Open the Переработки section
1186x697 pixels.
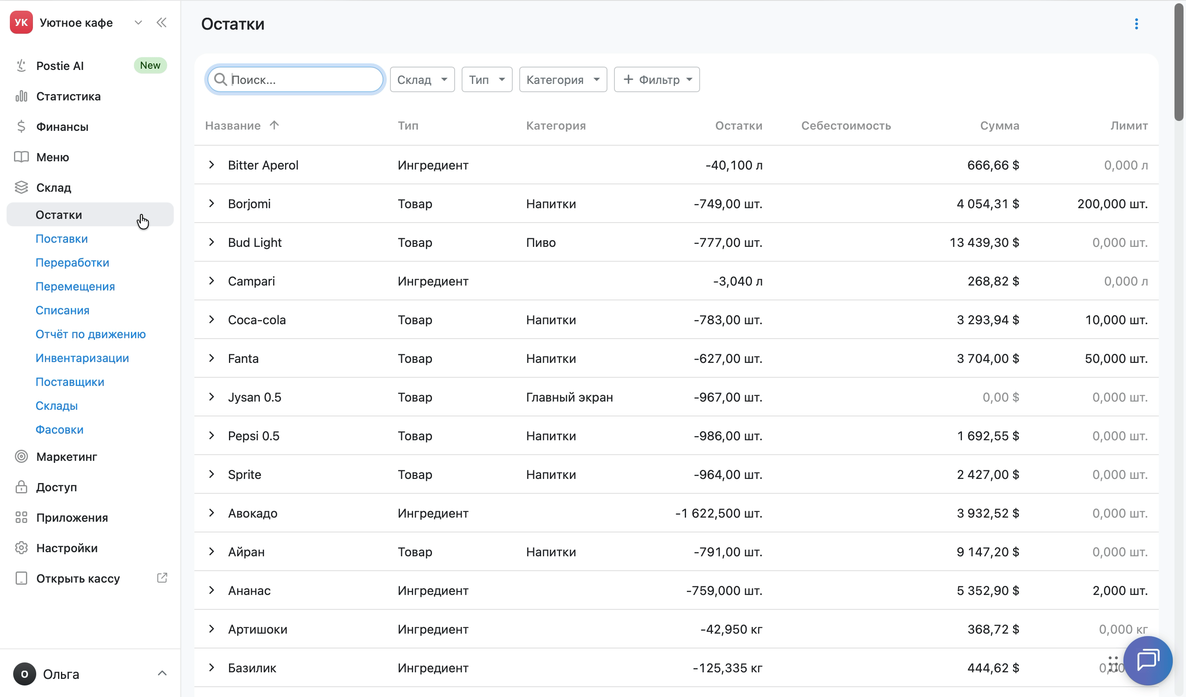coord(72,263)
